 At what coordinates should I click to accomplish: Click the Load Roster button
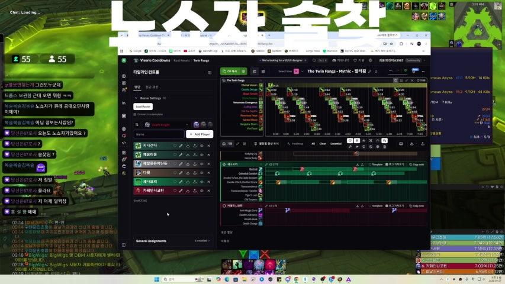143,106
